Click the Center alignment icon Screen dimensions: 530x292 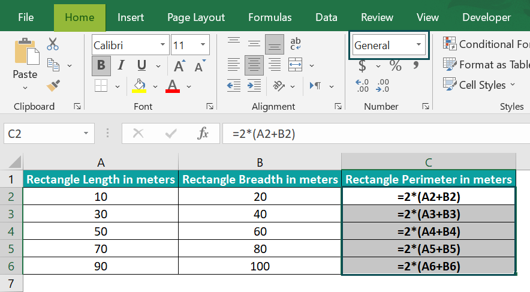(x=254, y=65)
